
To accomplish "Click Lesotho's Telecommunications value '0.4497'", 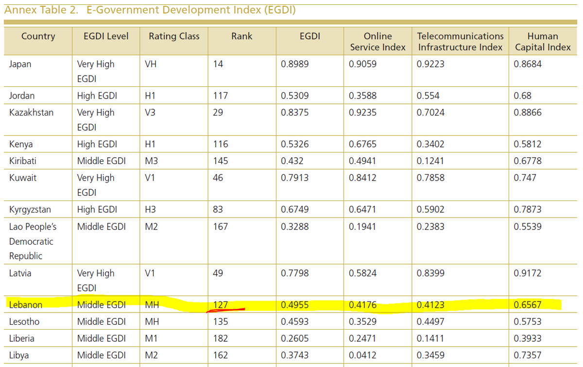I will click(x=430, y=321).
